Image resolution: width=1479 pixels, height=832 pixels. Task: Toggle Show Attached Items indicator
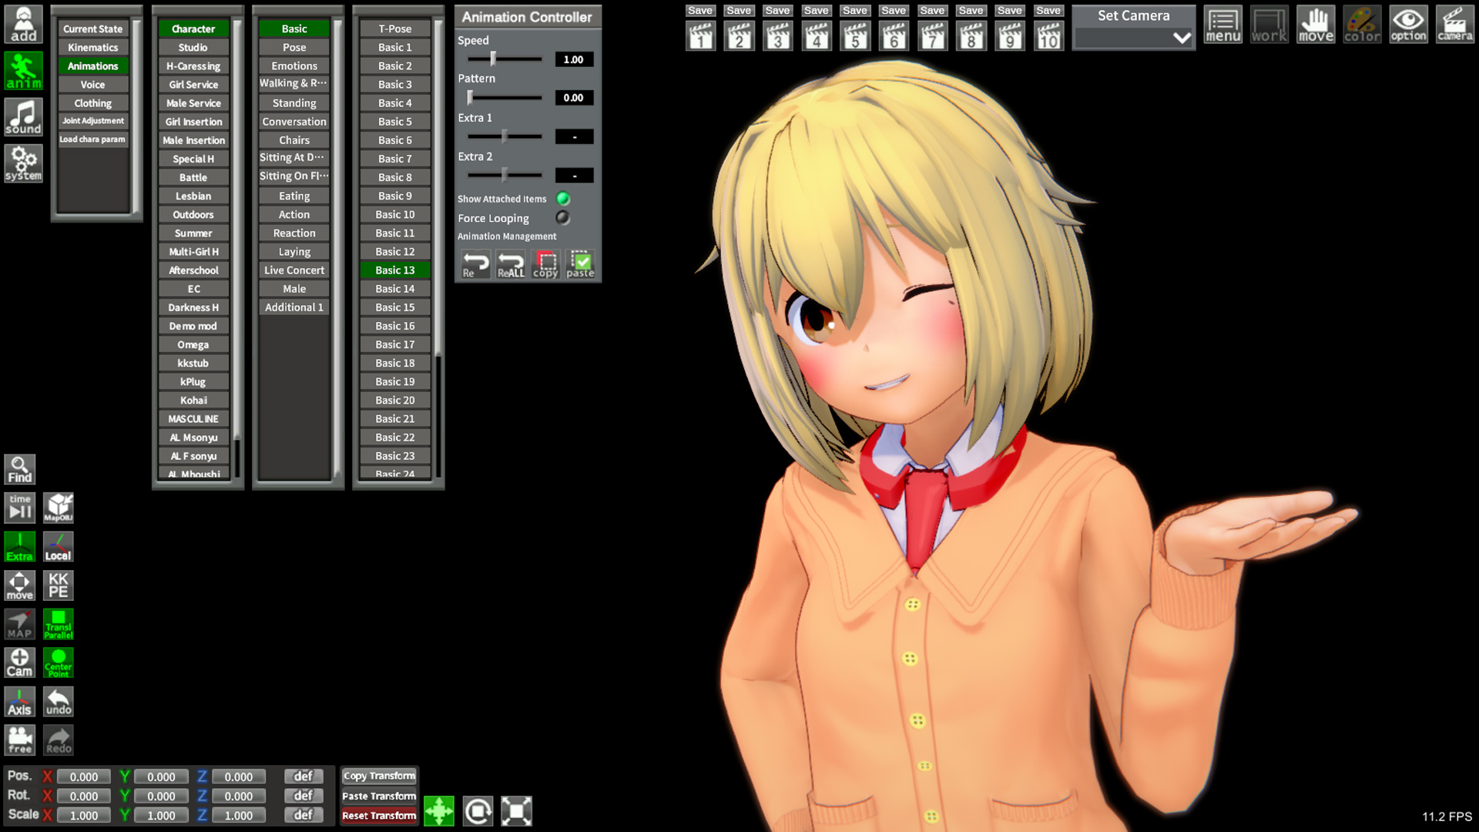tap(563, 199)
